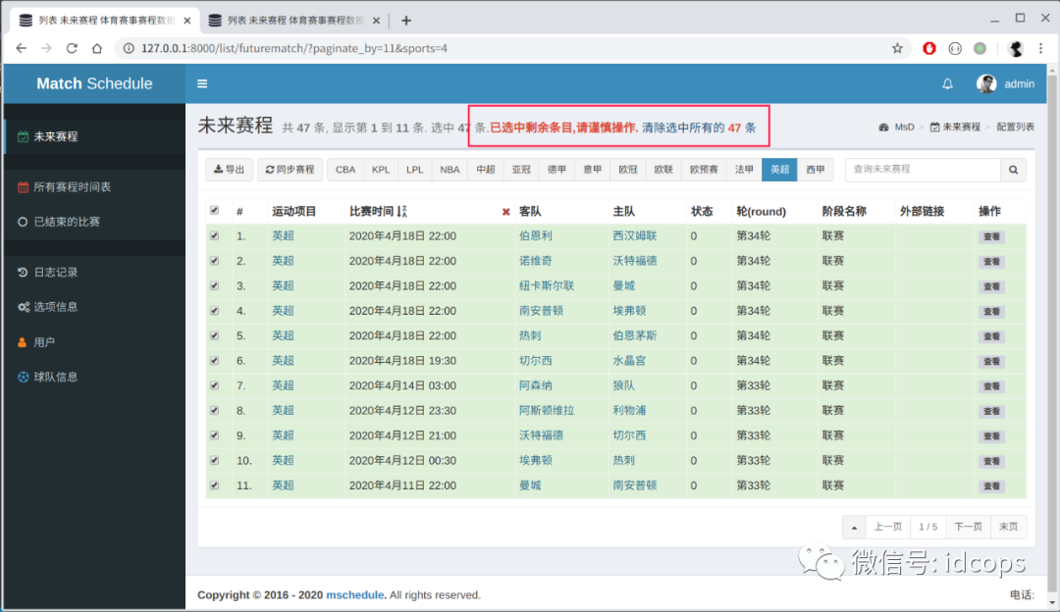Open browser three-dot menu

[1041, 48]
